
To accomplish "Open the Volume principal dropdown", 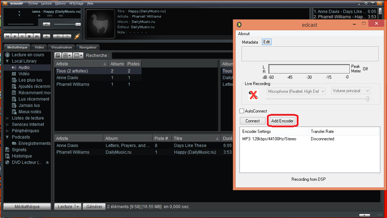I will [x=351, y=91].
